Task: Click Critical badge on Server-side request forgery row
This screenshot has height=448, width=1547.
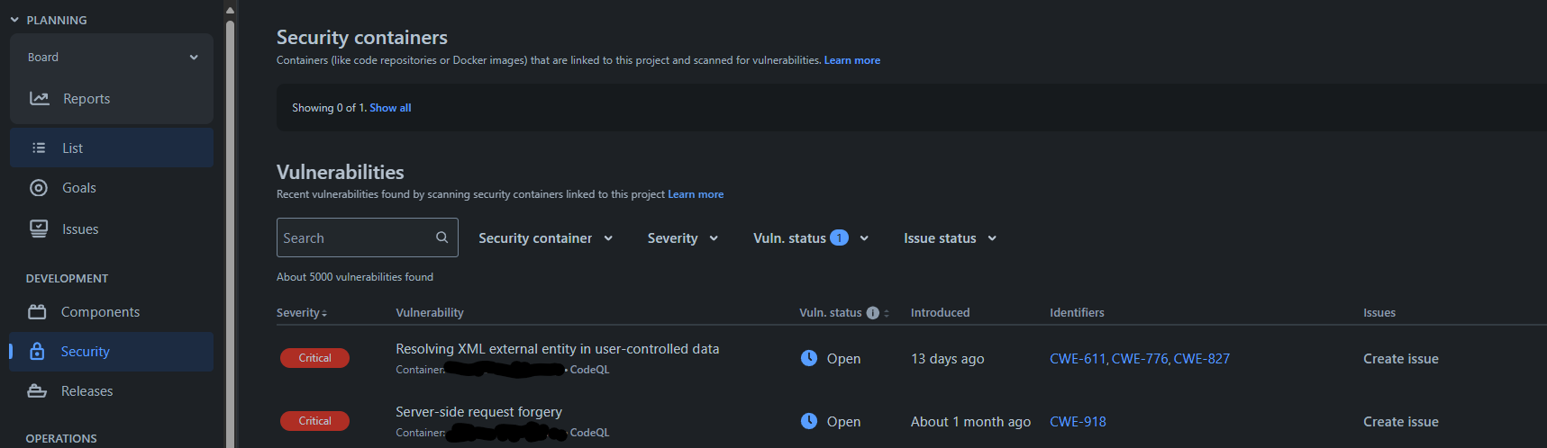Action: (314, 421)
